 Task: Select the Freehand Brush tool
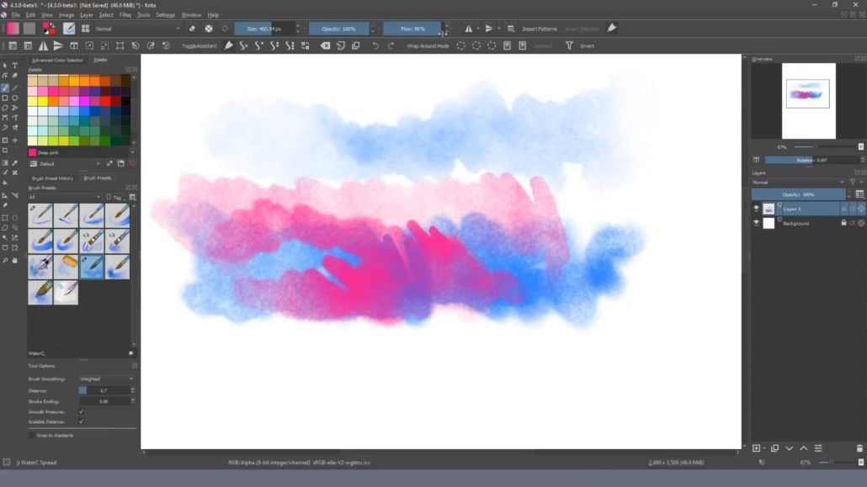pyautogui.click(x=5, y=87)
